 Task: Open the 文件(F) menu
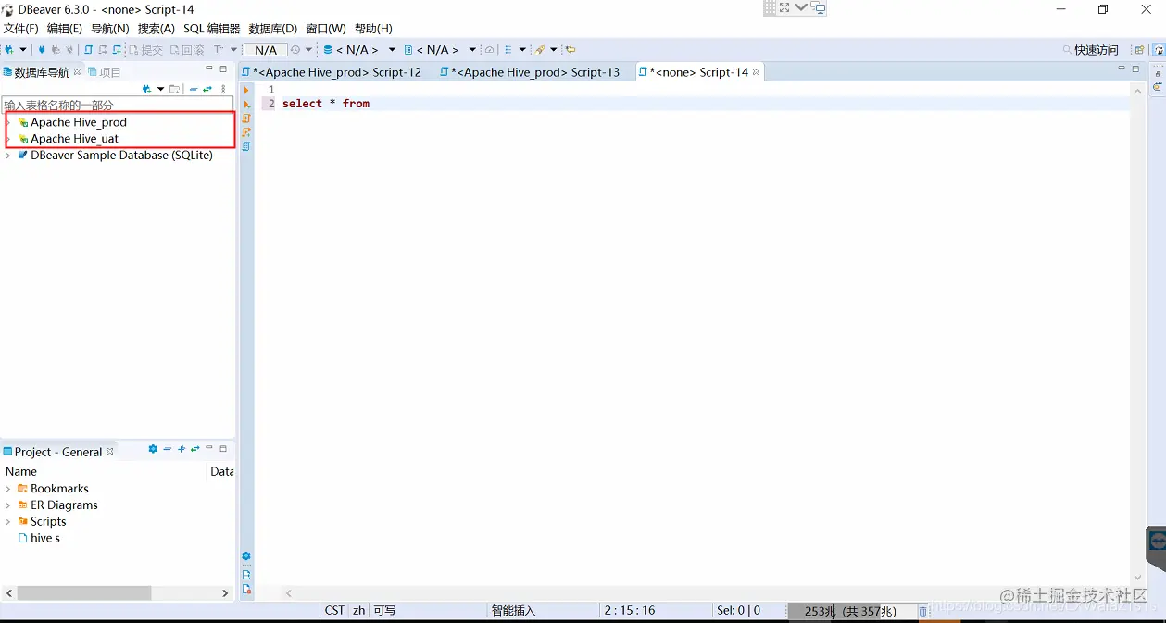tap(21, 29)
